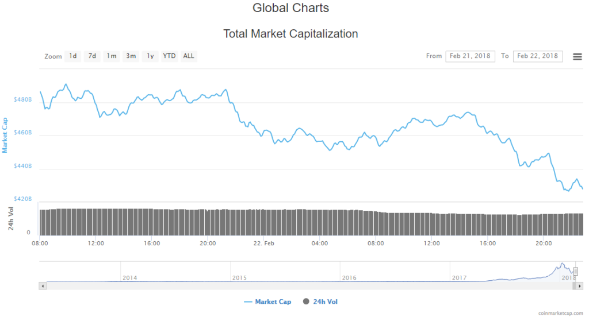Click the navigator scrollbar right arrow
The image size is (589, 317).
point(580,285)
